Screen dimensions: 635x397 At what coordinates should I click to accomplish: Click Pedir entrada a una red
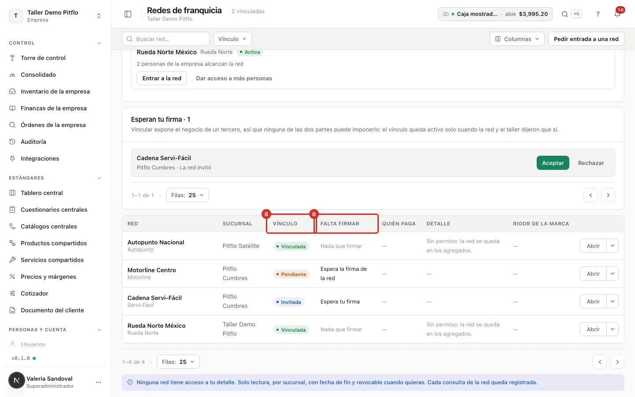tap(586, 39)
